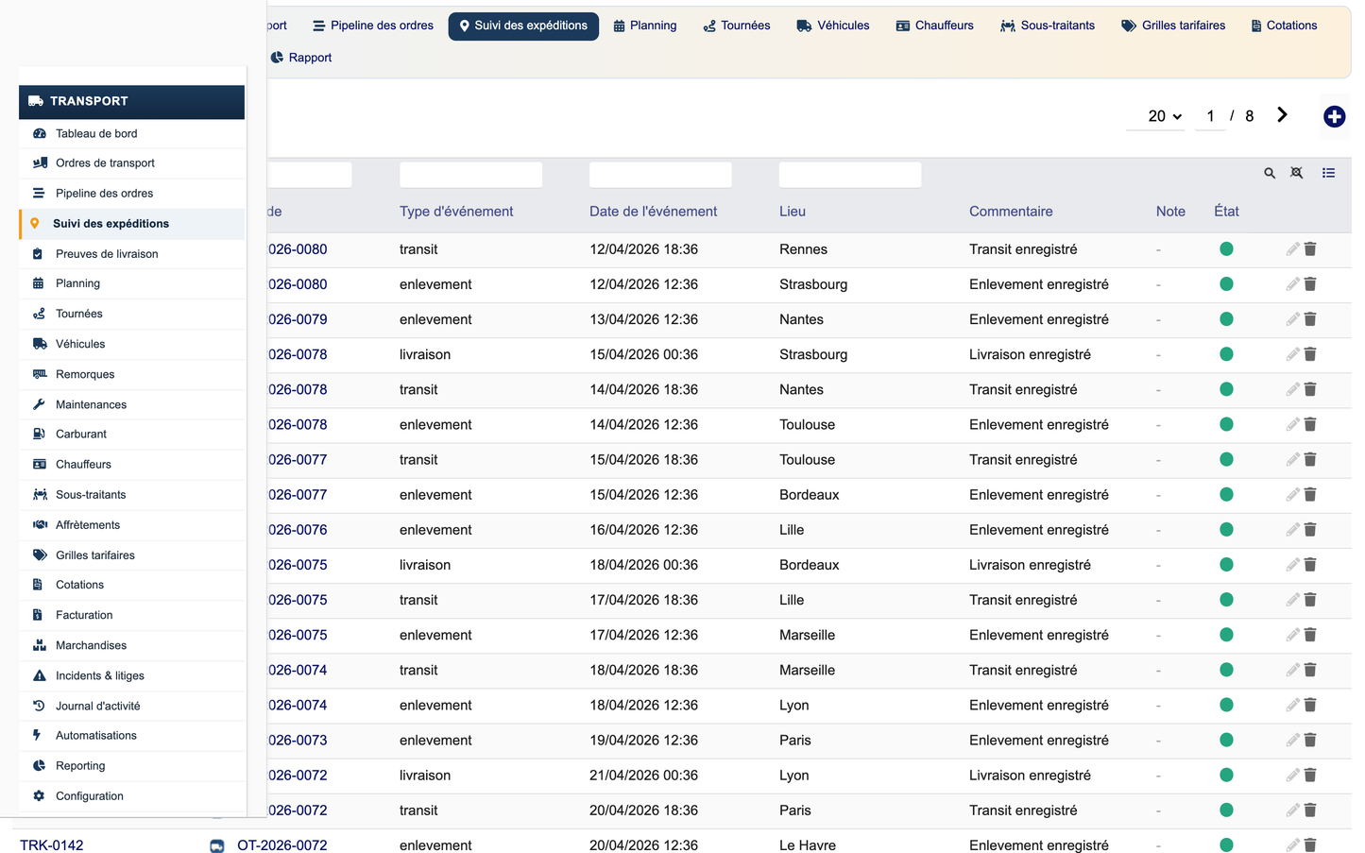Click the Date de l'événement filter field

pos(660,175)
